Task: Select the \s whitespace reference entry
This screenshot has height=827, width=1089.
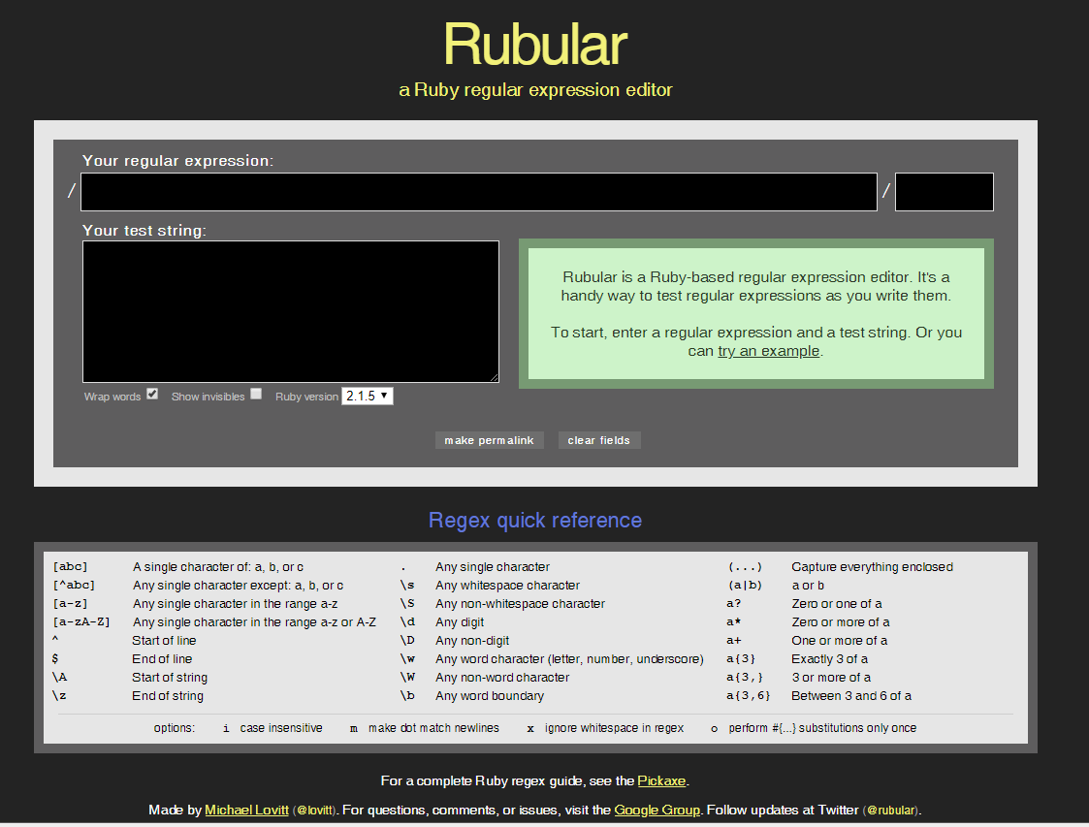Action: [490, 586]
